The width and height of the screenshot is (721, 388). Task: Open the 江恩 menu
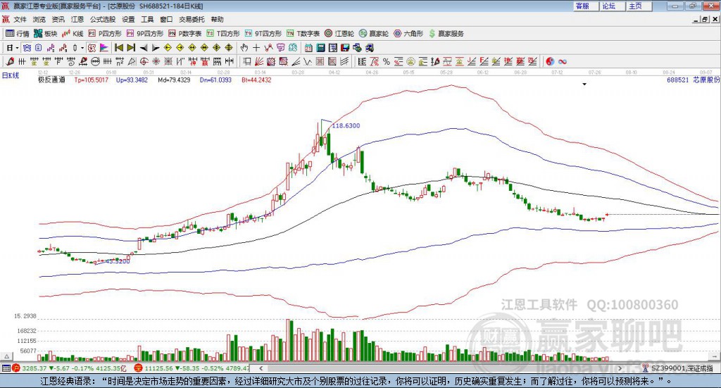coord(77,19)
